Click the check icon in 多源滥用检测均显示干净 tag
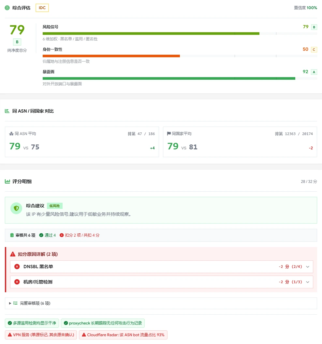 (10, 323)
